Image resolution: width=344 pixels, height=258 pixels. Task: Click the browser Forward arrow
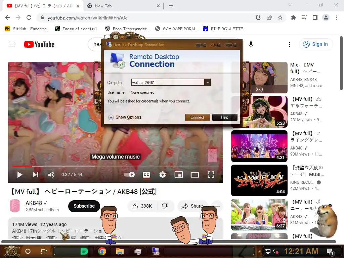[18, 17]
